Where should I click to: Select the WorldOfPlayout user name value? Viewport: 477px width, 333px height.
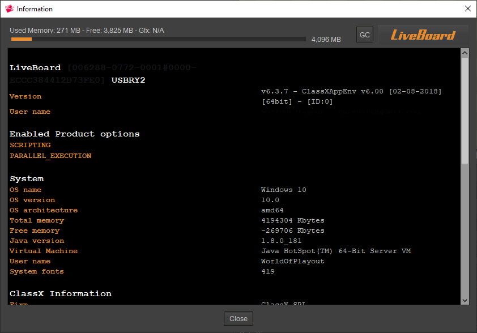click(292, 261)
